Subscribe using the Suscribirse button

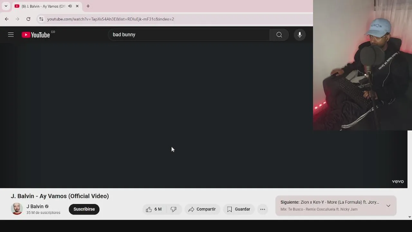(x=84, y=209)
